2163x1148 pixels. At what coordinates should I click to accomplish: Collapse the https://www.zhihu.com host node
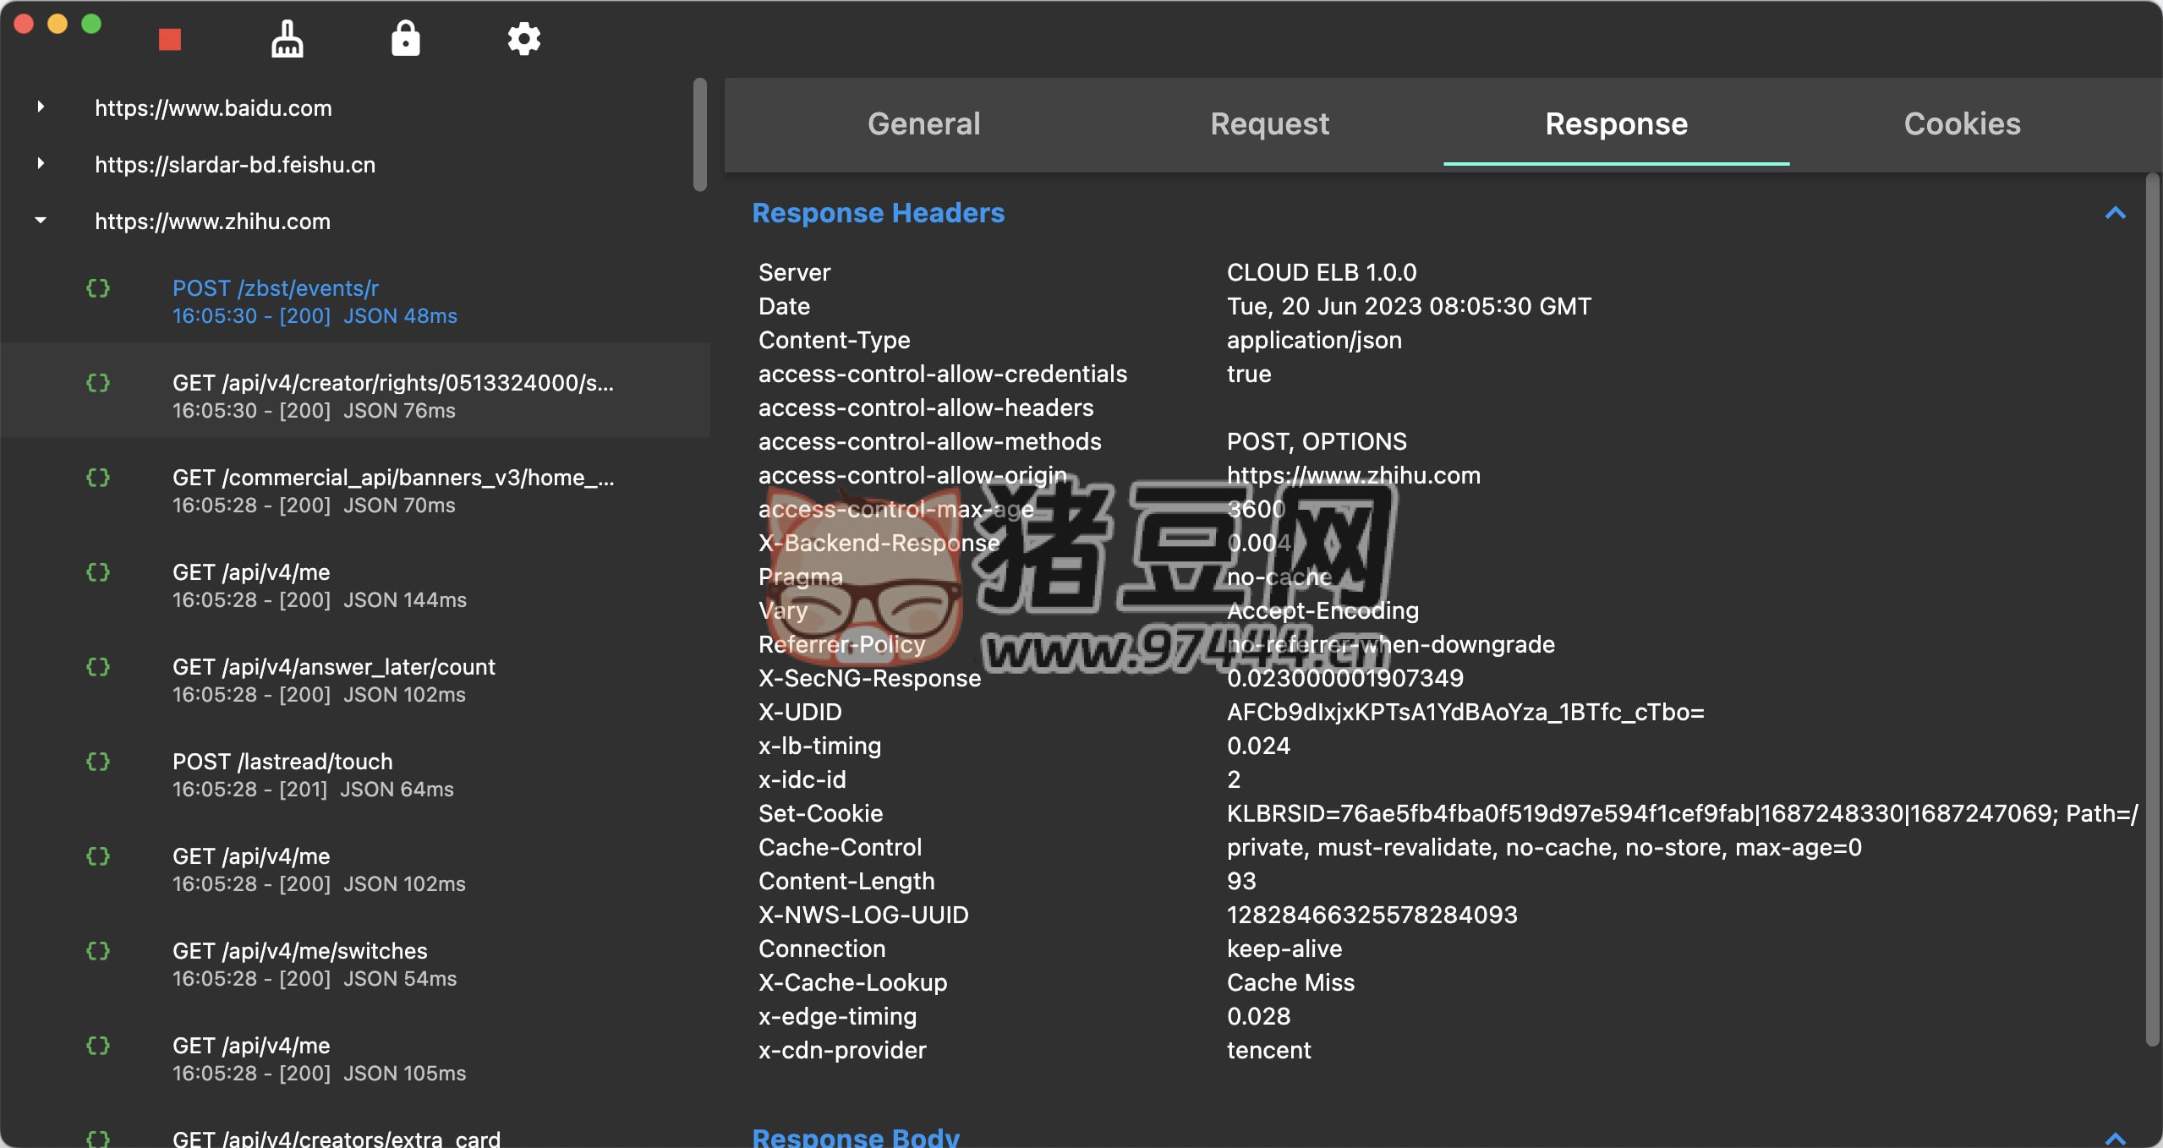tap(41, 221)
